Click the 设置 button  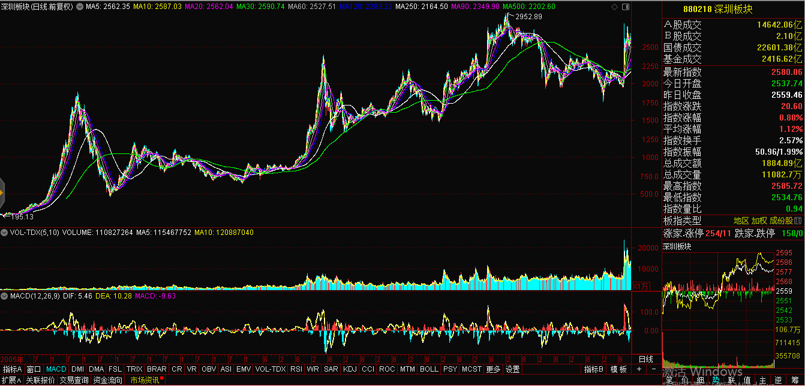point(512,369)
